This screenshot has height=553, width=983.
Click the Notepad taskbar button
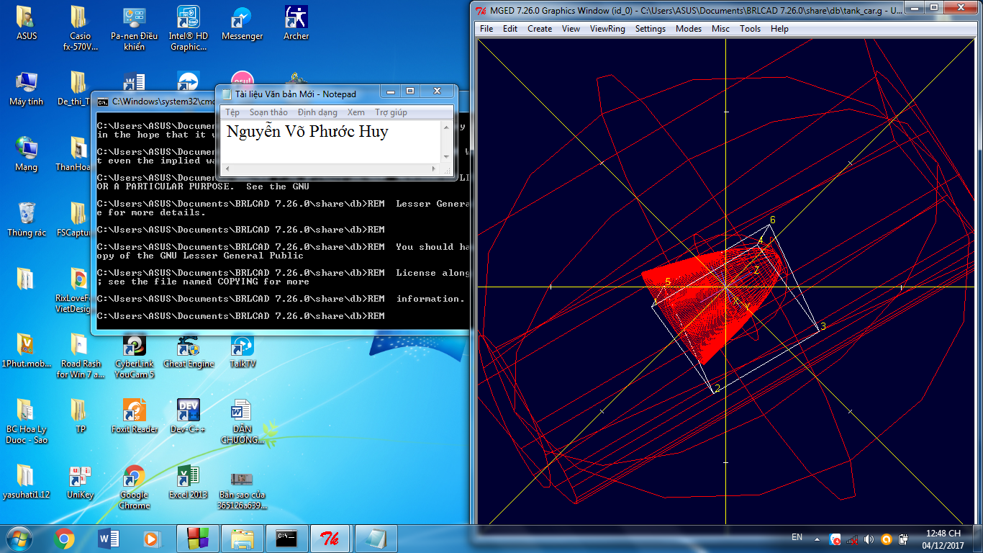tap(375, 539)
